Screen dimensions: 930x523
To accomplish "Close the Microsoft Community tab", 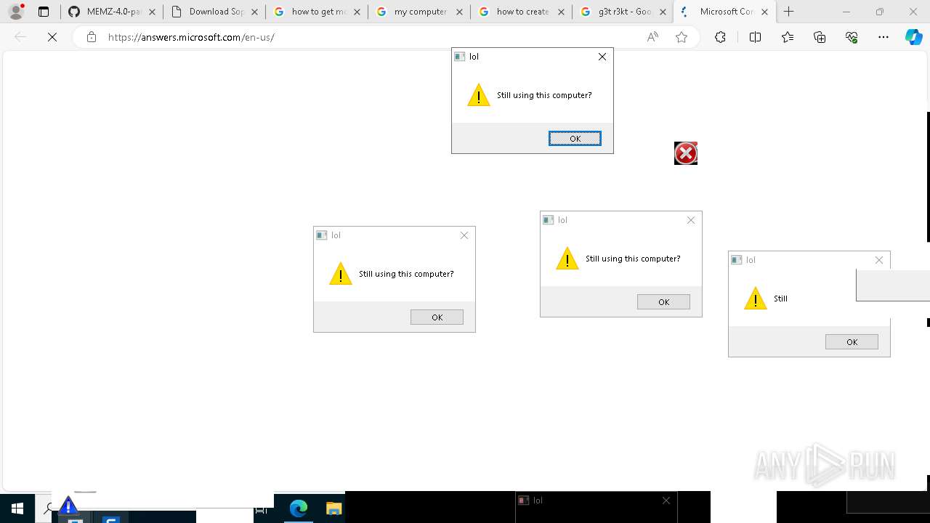I will point(764,12).
